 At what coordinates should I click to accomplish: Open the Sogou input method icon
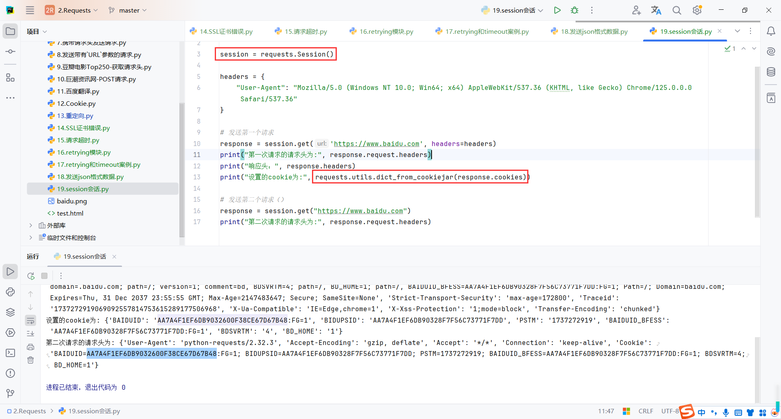tap(686, 411)
